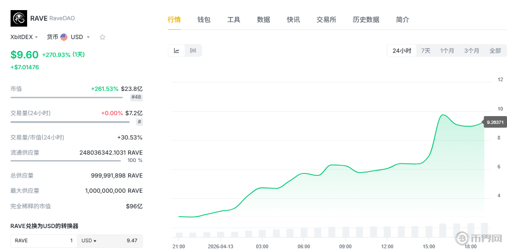Click the 248036342.1031 RAVE circulating supply
507x251 pixels.
coord(111,153)
